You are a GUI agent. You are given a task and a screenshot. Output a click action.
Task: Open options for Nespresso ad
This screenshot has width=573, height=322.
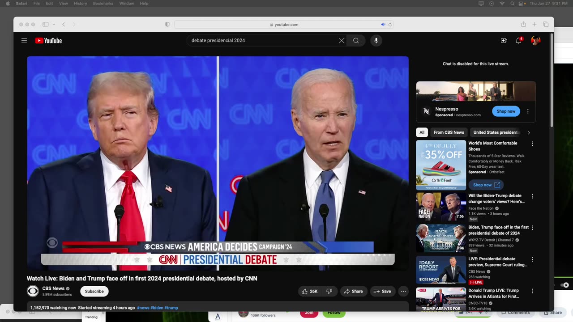coord(528,111)
